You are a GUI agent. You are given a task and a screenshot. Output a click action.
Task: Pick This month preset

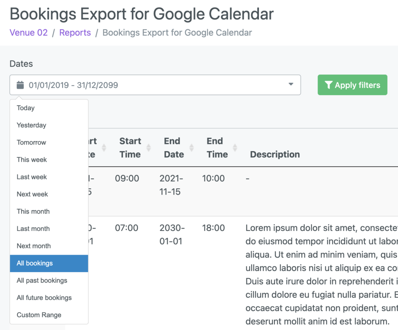coord(49,211)
